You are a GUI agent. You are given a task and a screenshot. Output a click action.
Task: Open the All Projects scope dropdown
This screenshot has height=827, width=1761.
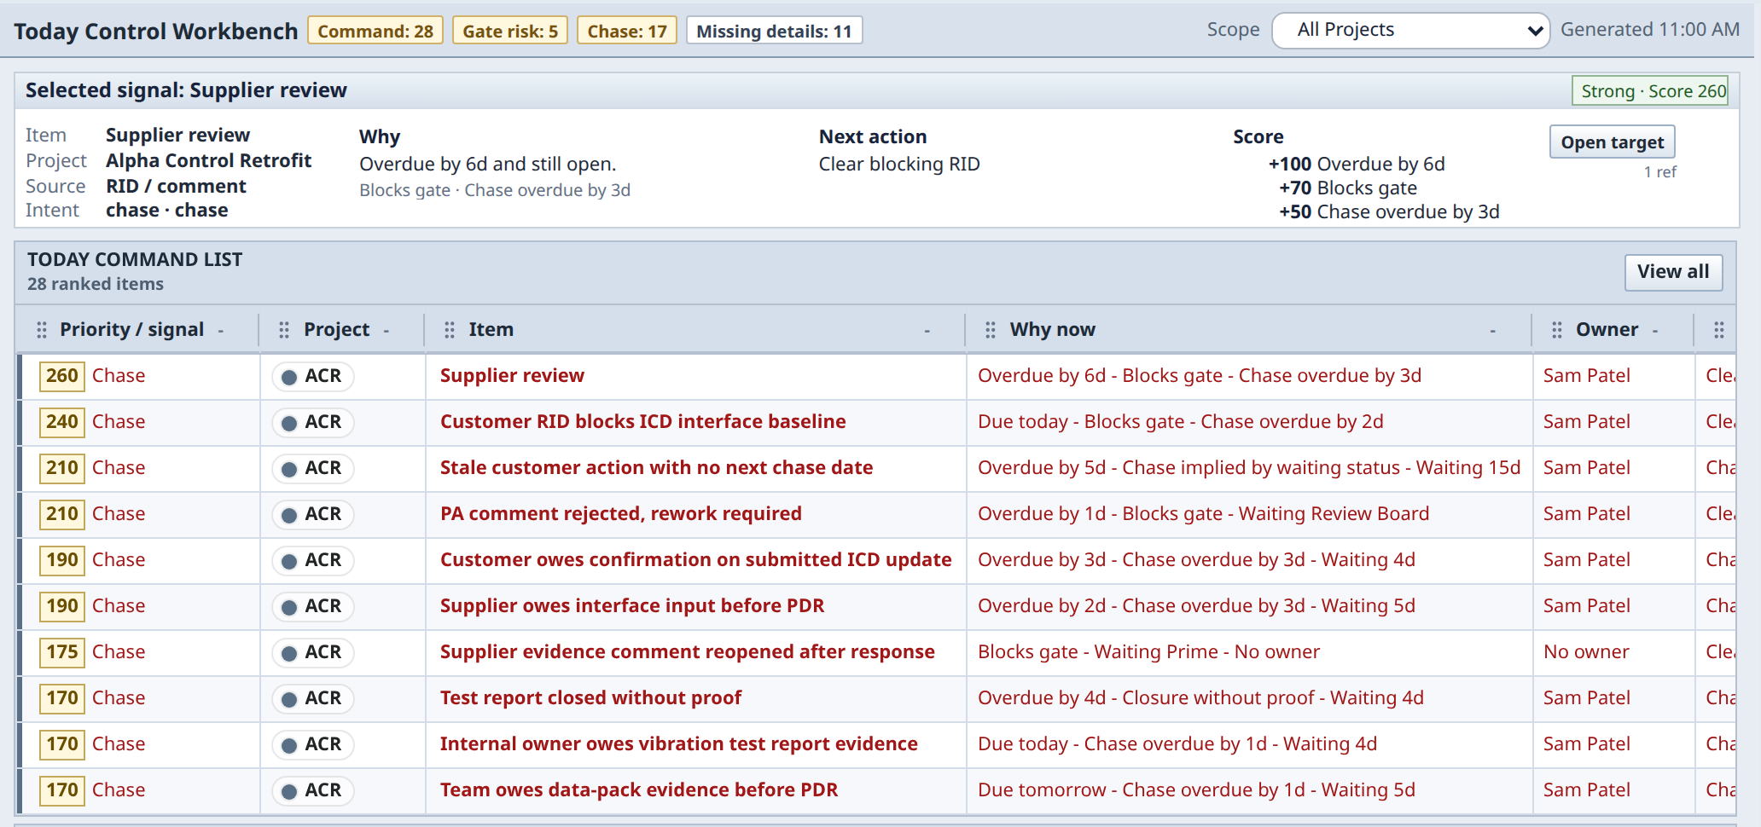(1410, 31)
